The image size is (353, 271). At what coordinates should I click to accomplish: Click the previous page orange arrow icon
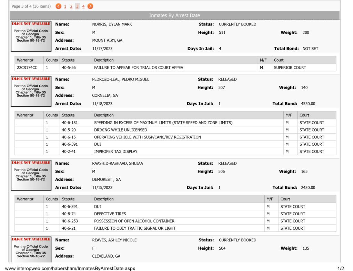(x=58, y=6)
